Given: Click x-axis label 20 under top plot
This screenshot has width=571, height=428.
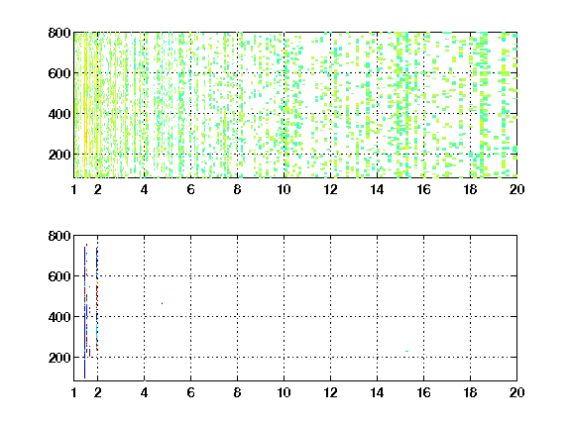Looking at the screenshot, I should tap(516, 189).
